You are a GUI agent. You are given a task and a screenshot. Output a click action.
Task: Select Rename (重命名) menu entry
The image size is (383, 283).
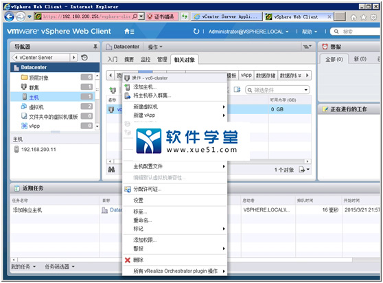tap(174, 220)
